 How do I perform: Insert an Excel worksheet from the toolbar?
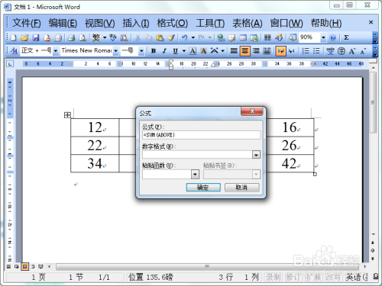[x=254, y=38]
